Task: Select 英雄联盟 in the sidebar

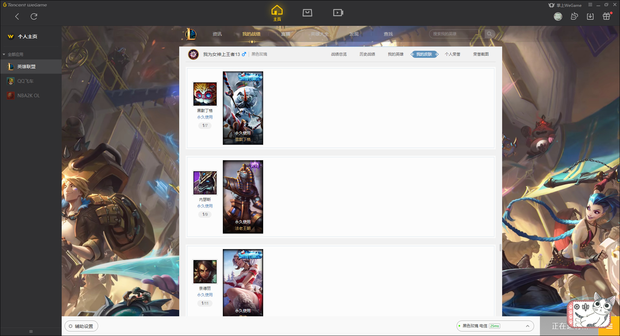Action: [31, 67]
